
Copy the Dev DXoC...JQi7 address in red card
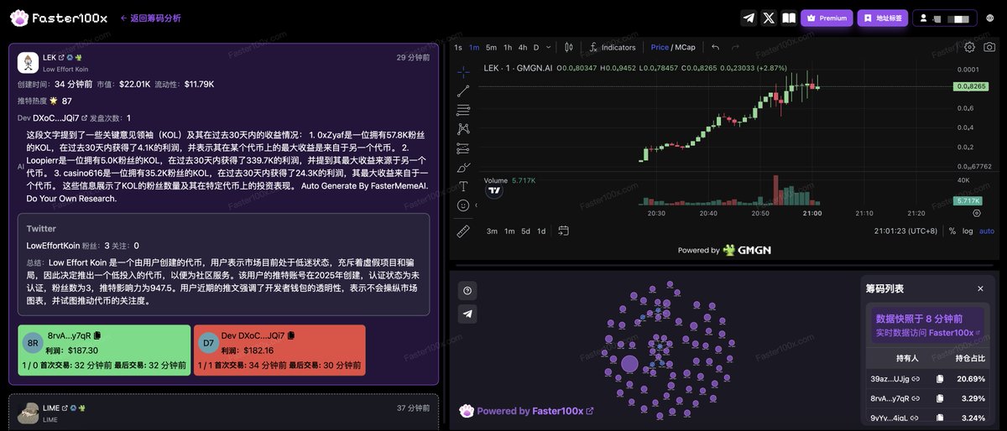click(x=291, y=335)
